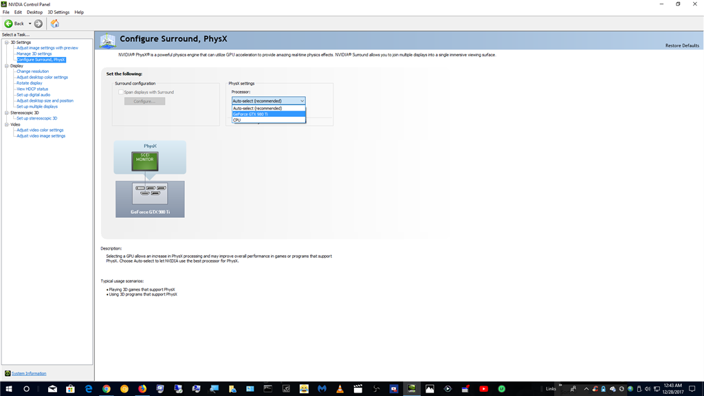Open Malwarebytes from taskbar
704x396 pixels.
point(322,389)
